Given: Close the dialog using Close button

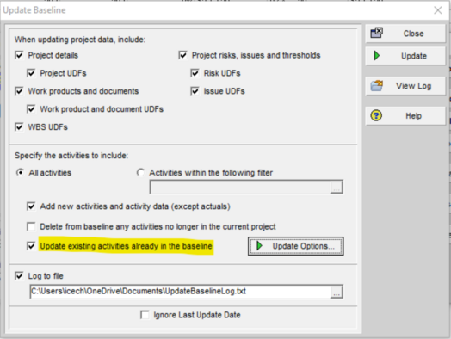Looking at the screenshot, I should click(405, 34).
